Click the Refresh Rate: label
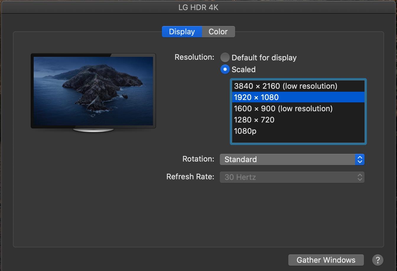Image resolution: width=397 pixels, height=271 pixels. coord(190,177)
